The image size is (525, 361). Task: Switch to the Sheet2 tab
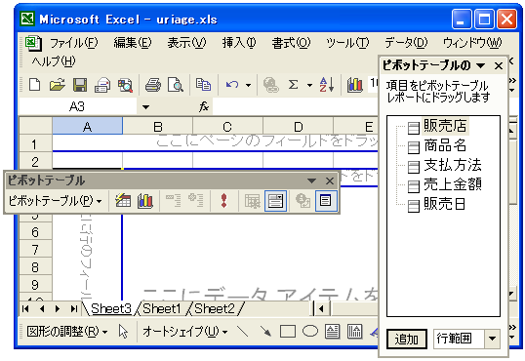(215, 308)
